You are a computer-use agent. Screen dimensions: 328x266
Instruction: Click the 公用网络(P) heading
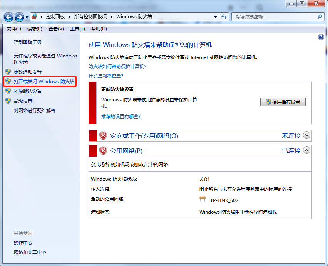tap(126, 151)
